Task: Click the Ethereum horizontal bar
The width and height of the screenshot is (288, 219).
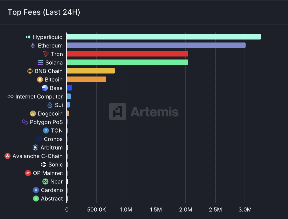Action: 155,45
